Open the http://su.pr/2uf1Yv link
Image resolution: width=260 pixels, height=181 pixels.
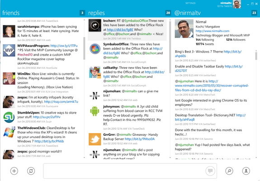(x=47, y=117)
